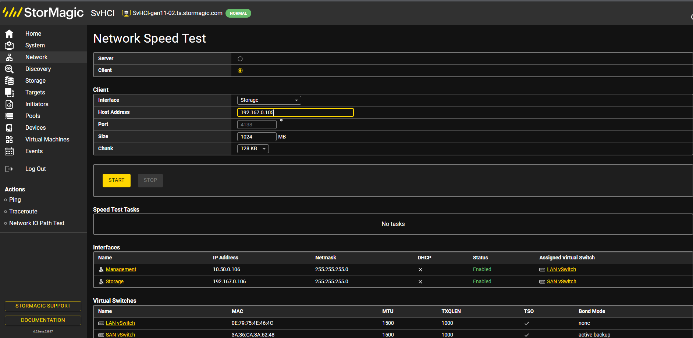
Task: Open the Home menu item
Action: tap(33, 34)
